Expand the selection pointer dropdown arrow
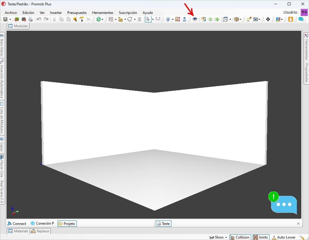Screen dimensions: 309x240 153,19
